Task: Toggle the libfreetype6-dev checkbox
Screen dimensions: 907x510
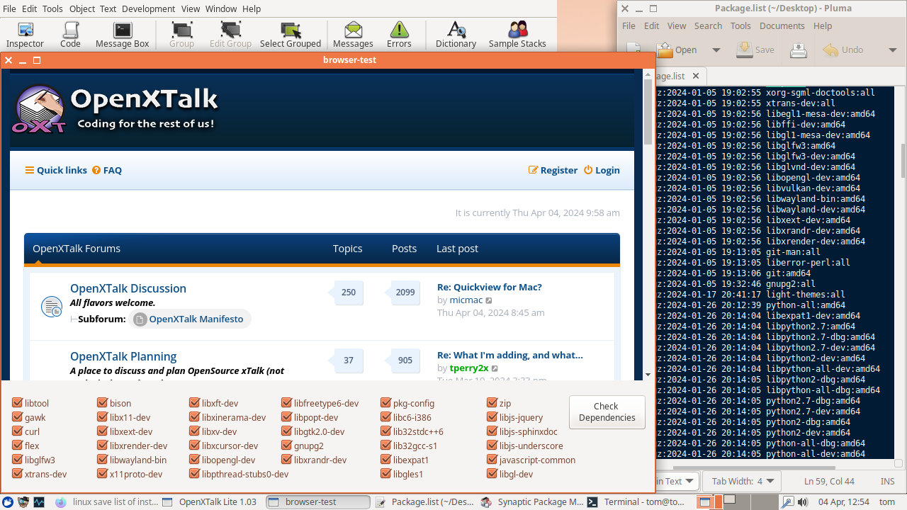Action: tap(286, 403)
